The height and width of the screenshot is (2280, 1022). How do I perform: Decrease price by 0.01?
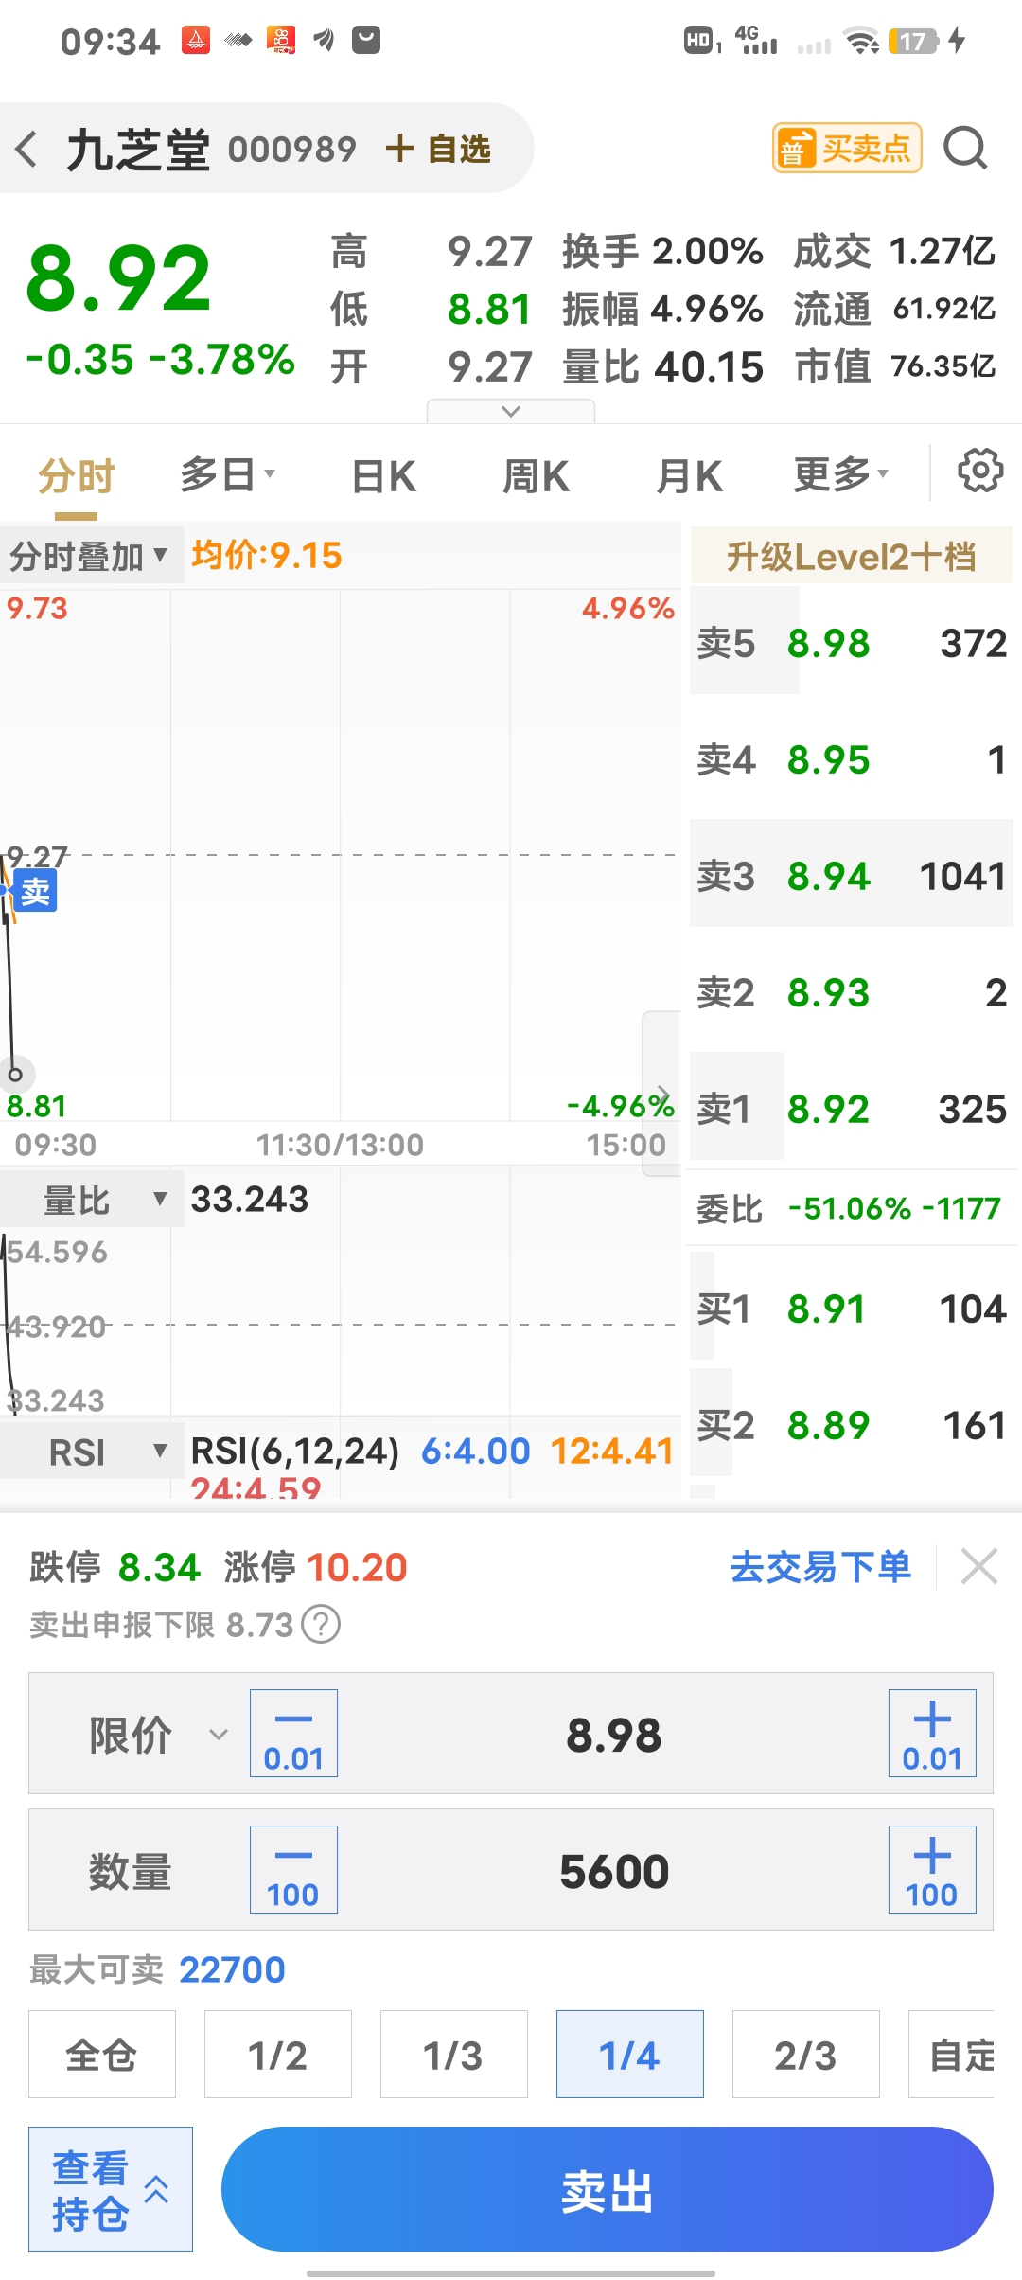point(293,1734)
